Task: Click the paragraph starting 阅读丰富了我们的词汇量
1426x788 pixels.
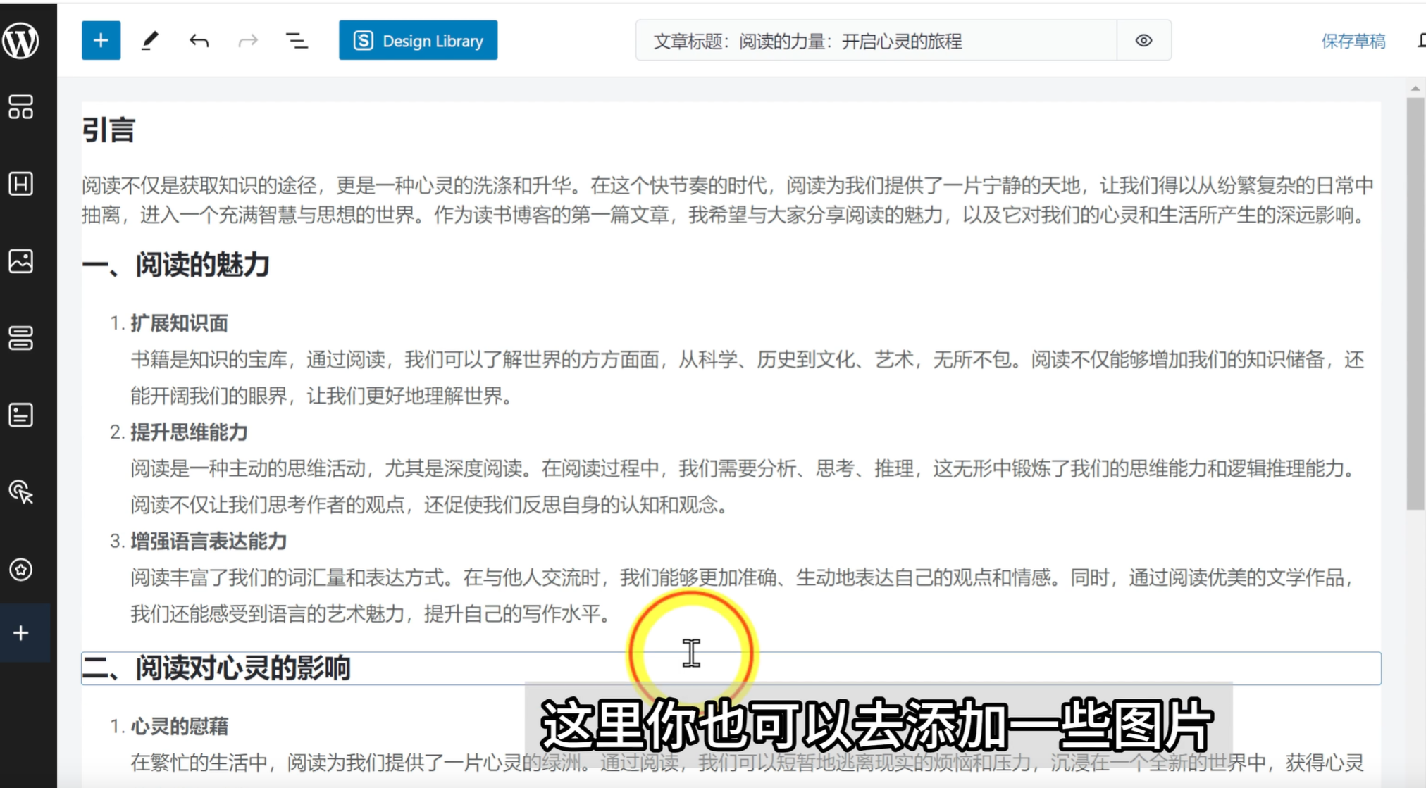Action: point(743,595)
